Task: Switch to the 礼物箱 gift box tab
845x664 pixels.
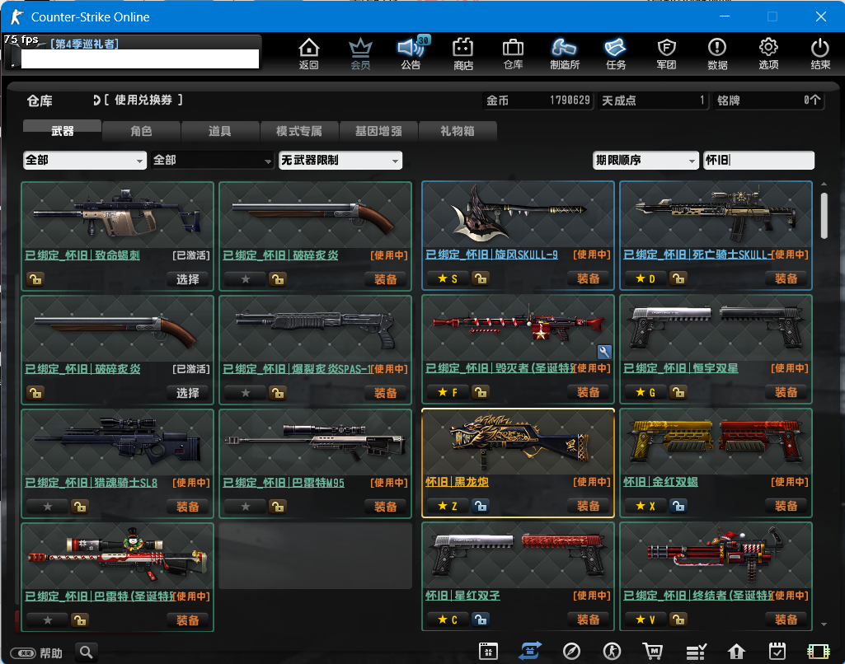Action: (x=458, y=131)
